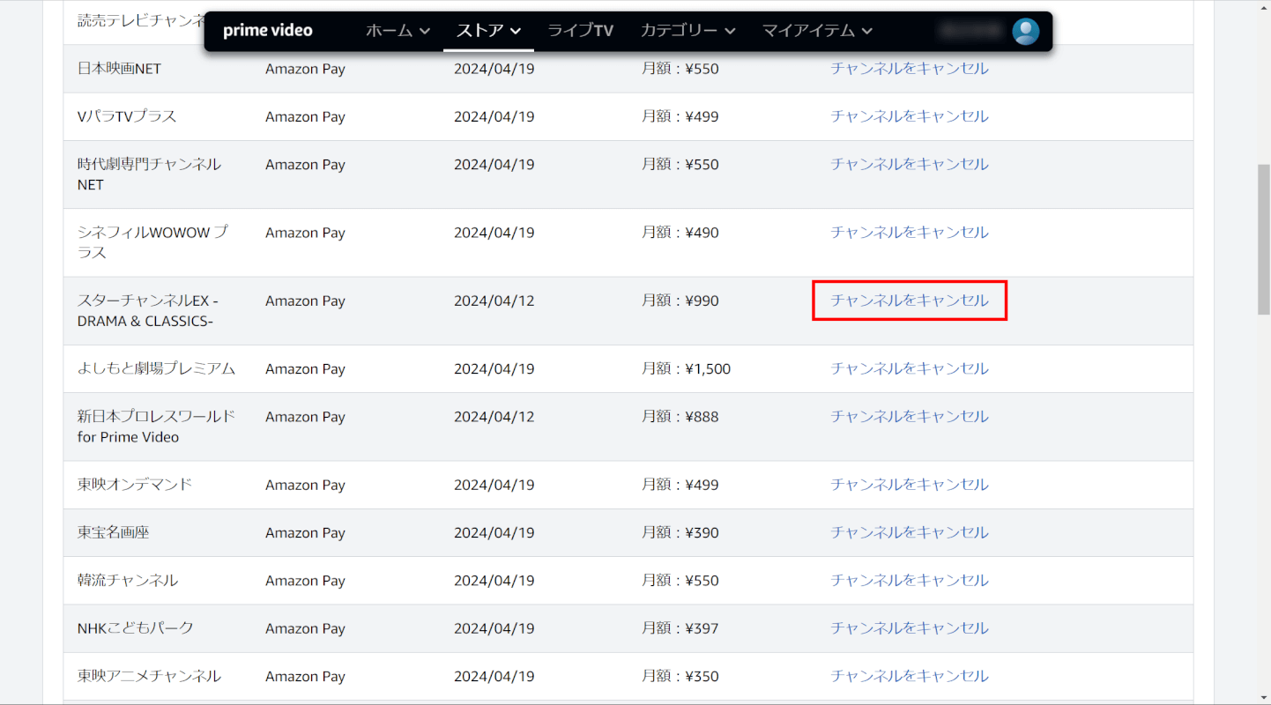Select the 東宝名画座 channel name

pyautogui.click(x=113, y=532)
